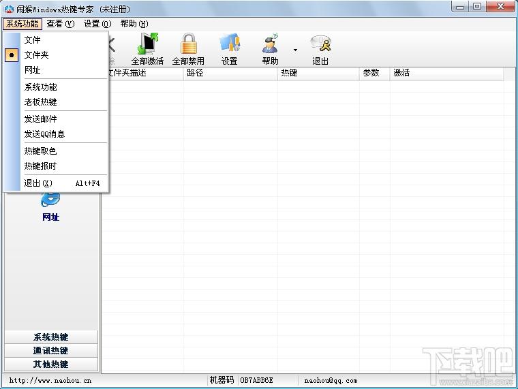Expand the 通讯热键 sidebar group

[x=51, y=350]
